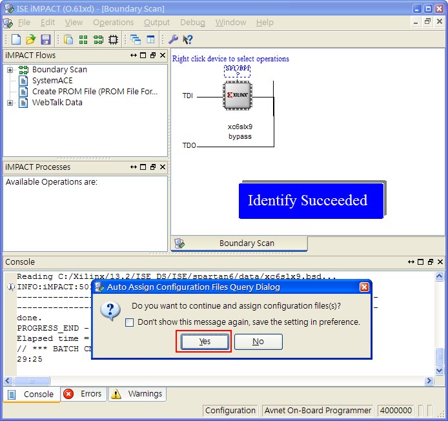Expand the Boundary Scan tree node
The image size is (448, 421).
pyautogui.click(x=10, y=70)
